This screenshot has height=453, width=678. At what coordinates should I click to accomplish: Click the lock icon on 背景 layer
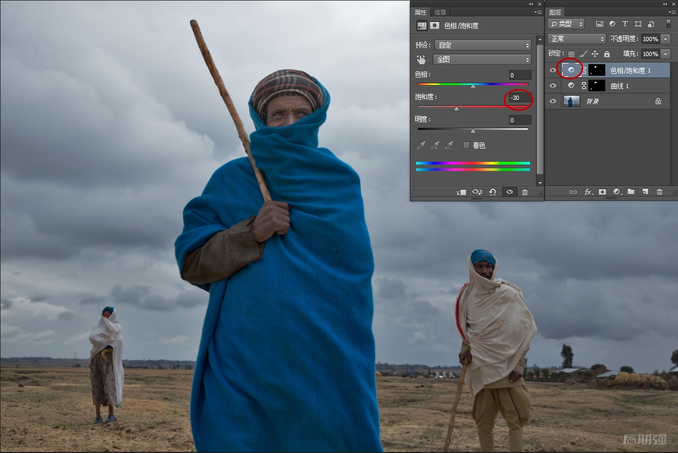(x=658, y=101)
